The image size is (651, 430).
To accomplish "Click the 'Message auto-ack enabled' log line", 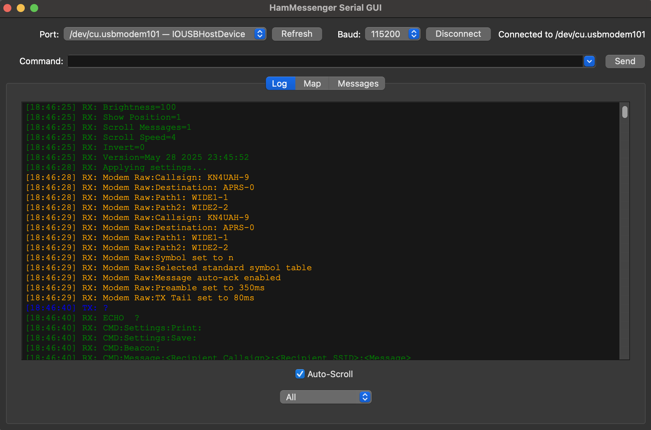I will tap(153, 278).
